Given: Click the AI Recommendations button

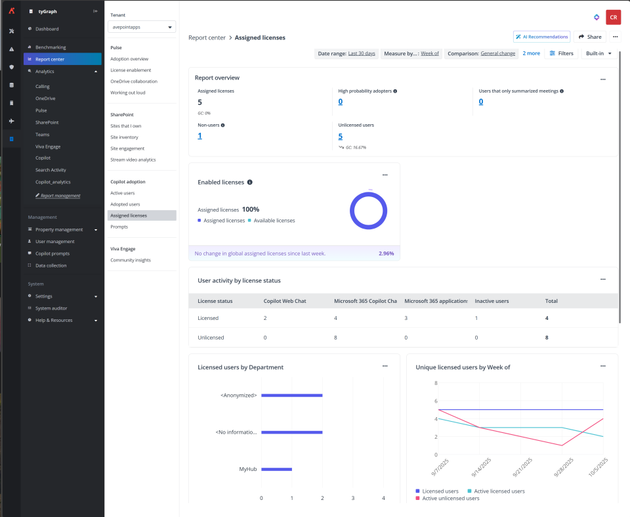Looking at the screenshot, I should pyautogui.click(x=541, y=37).
